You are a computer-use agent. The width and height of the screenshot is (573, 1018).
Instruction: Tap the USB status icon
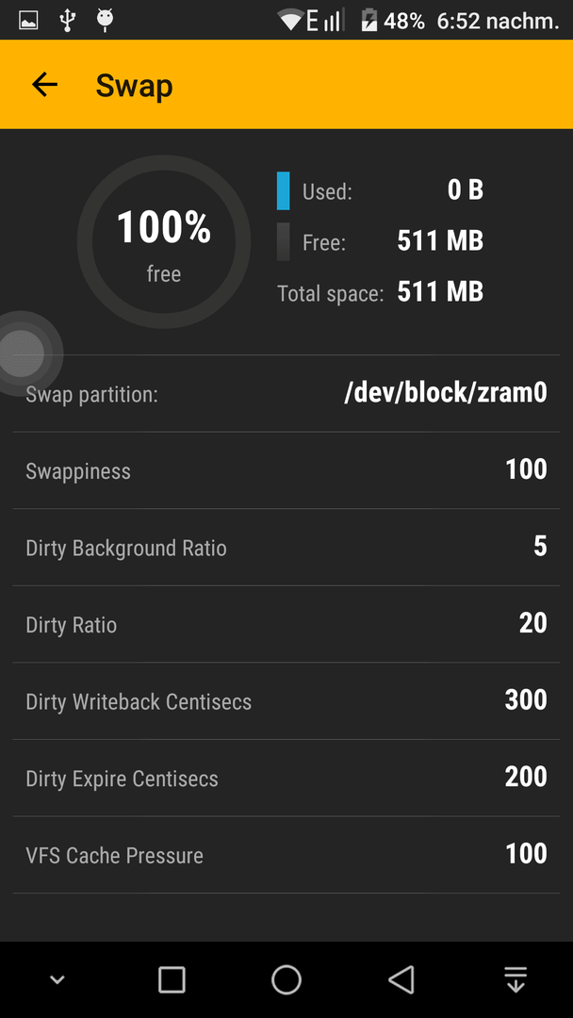66,21
